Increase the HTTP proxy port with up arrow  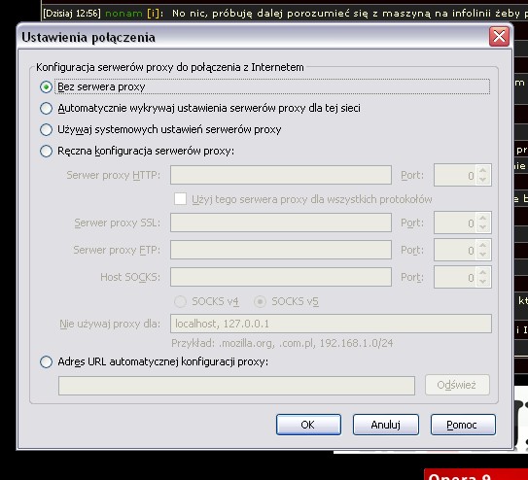[483, 171]
